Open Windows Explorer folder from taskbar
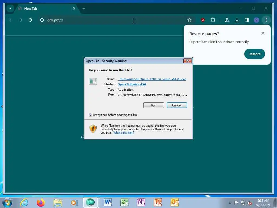This screenshot has height=208, width=277. coord(58,203)
